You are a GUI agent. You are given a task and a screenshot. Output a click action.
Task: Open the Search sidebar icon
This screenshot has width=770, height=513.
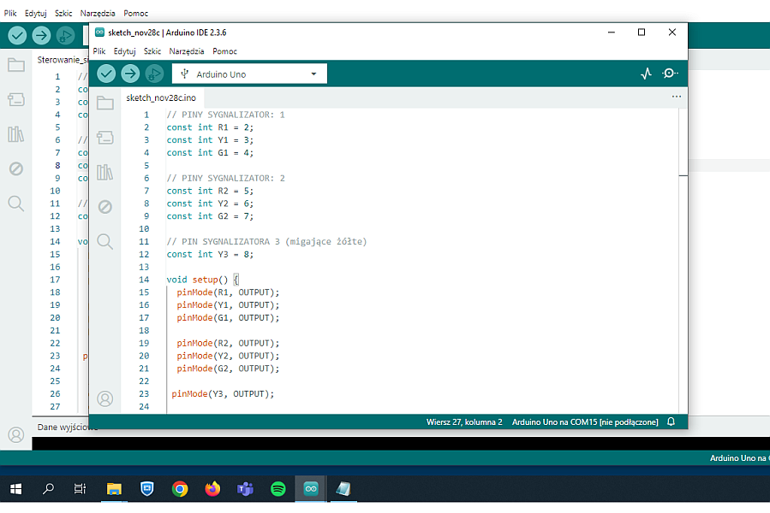(105, 241)
